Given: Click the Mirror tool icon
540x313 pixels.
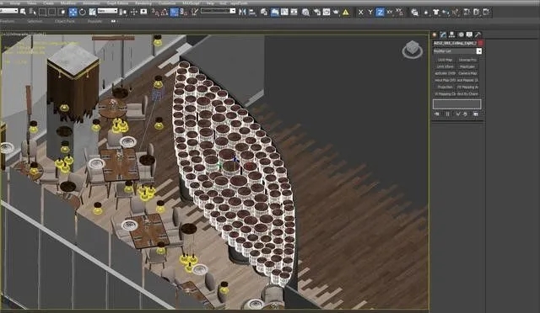Looking at the screenshot, I should point(242,13).
